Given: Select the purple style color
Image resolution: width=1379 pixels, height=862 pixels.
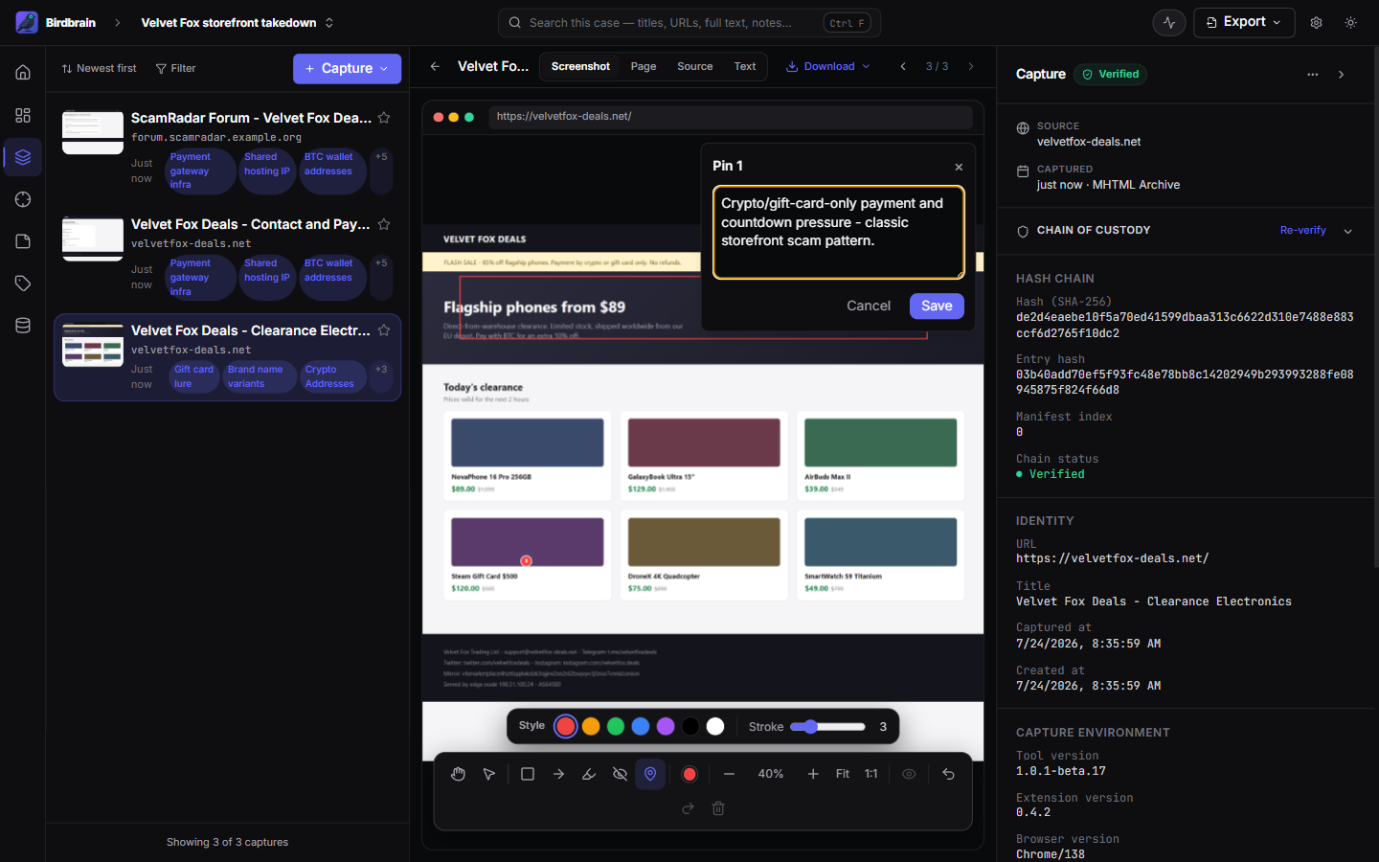Looking at the screenshot, I should click(666, 726).
